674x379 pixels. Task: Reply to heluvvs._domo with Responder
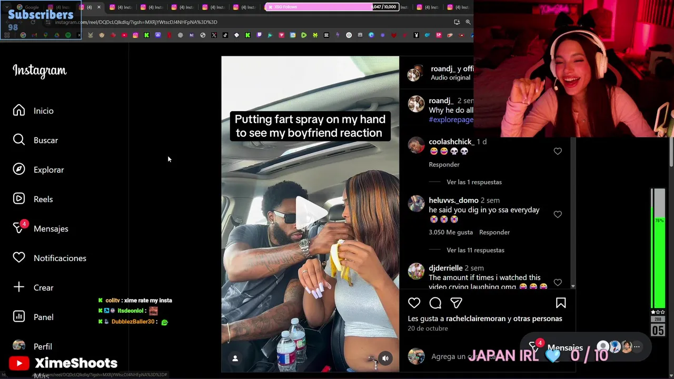click(494, 232)
